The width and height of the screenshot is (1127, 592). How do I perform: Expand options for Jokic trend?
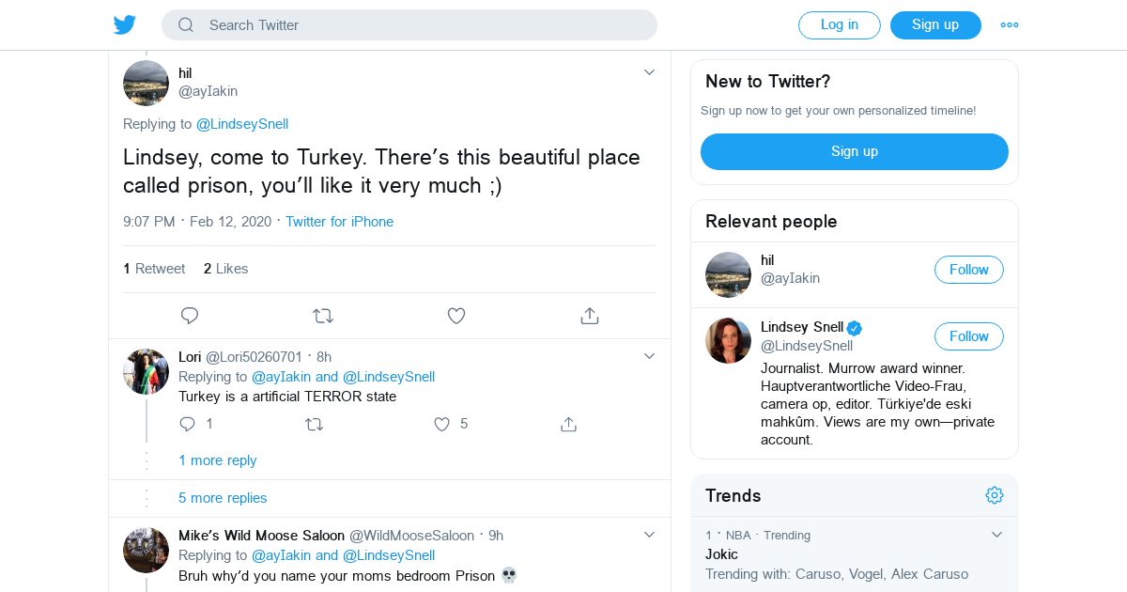pyautogui.click(x=996, y=535)
